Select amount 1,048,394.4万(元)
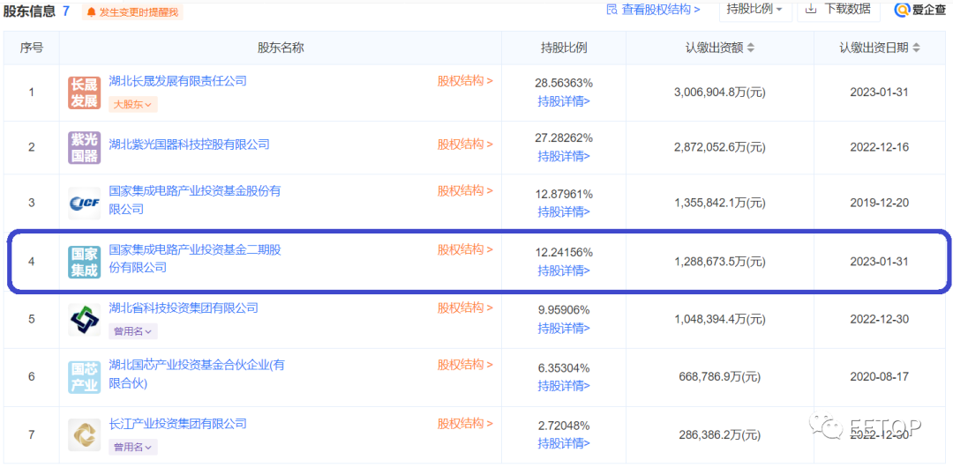This screenshot has width=953, height=467. (720, 320)
